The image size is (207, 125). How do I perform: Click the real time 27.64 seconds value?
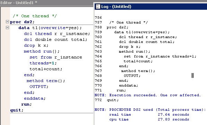click(x=173, y=115)
